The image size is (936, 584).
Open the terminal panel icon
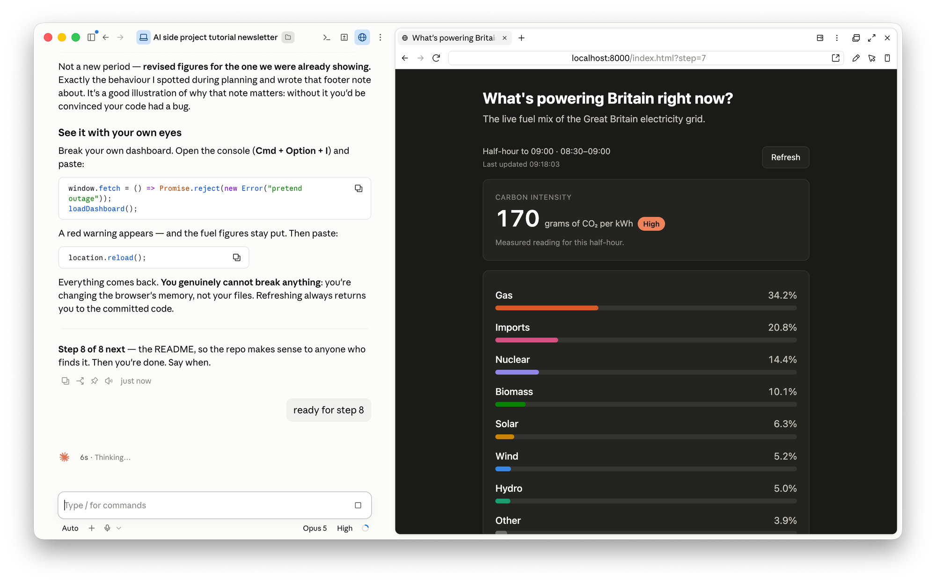(326, 37)
